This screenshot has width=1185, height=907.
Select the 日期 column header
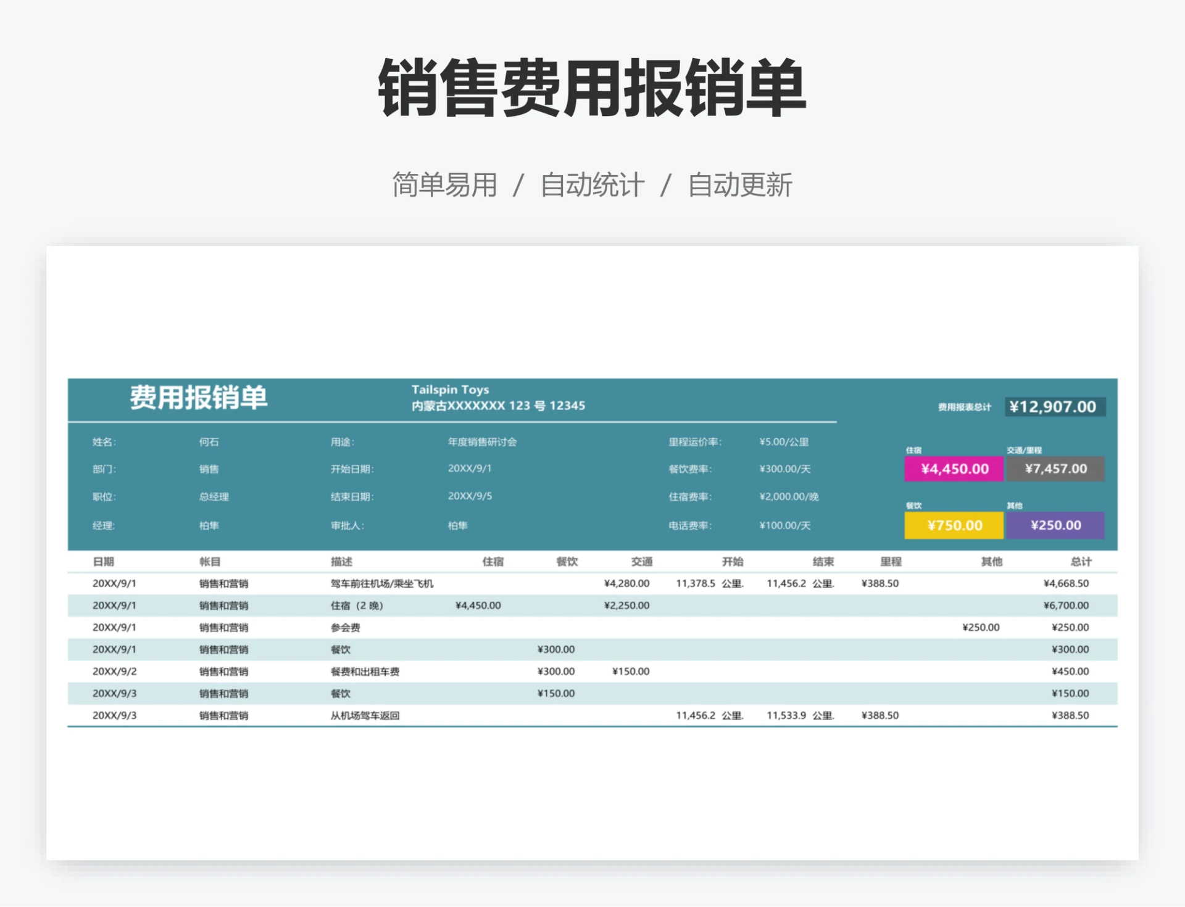103,562
